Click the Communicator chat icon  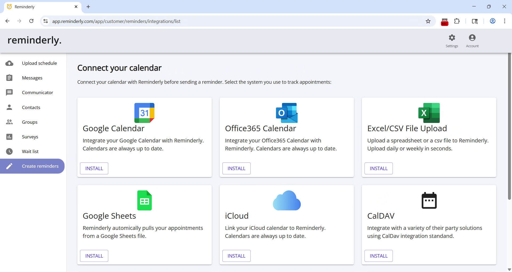click(x=9, y=93)
